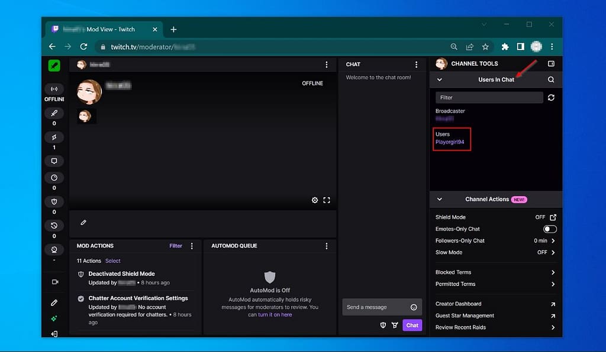Click the browser address bar URL
Image resolution: width=606 pixels, height=352 pixels.
click(153, 47)
